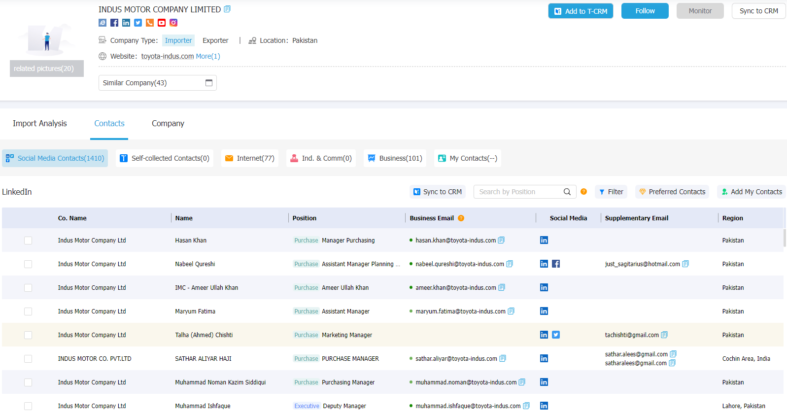Select Self-collected Contacts(0) tab
The height and width of the screenshot is (415, 787).
pyautogui.click(x=165, y=158)
